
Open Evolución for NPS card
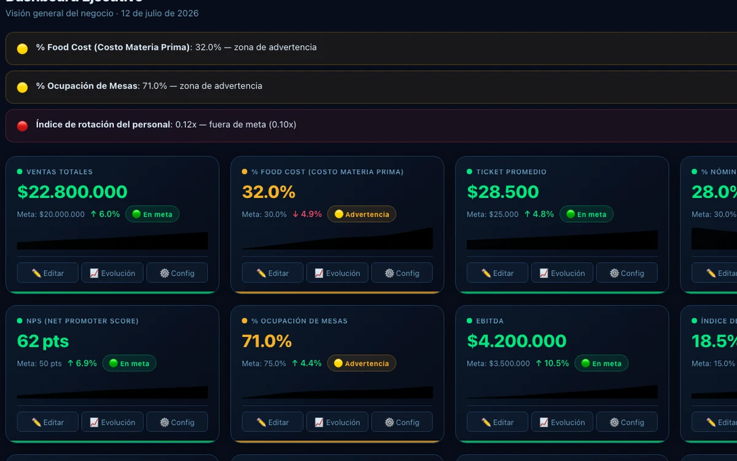tap(112, 422)
